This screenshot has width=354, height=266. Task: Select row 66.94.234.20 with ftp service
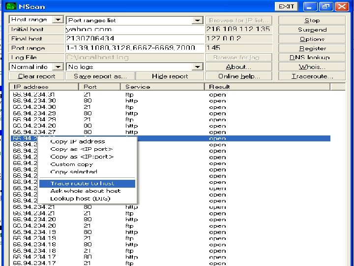point(171,226)
